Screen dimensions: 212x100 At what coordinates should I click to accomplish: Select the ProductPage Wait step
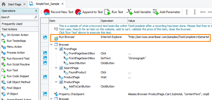click(x=72, y=77)
